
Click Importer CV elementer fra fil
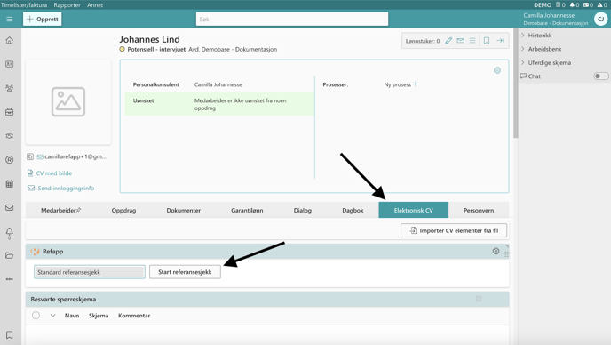point(454,230)
